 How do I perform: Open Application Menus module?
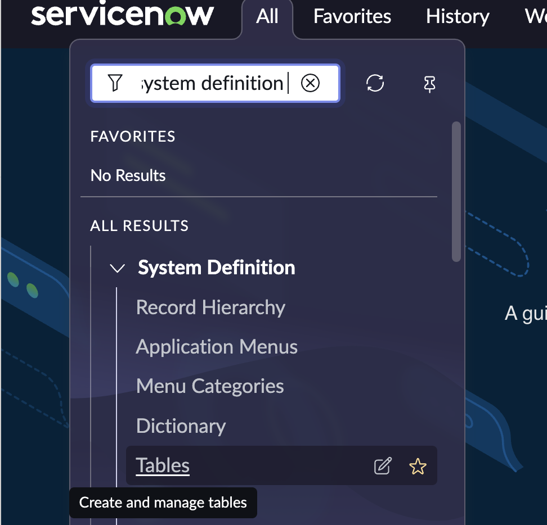(x=217, y=347)
